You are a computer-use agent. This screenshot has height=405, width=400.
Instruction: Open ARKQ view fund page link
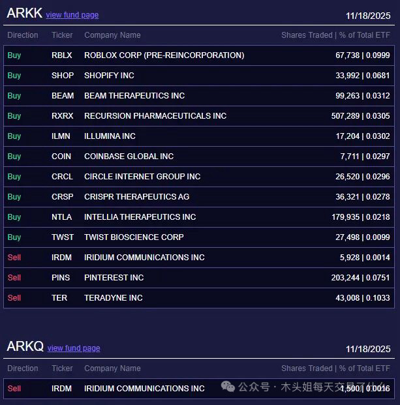[74, 348]
